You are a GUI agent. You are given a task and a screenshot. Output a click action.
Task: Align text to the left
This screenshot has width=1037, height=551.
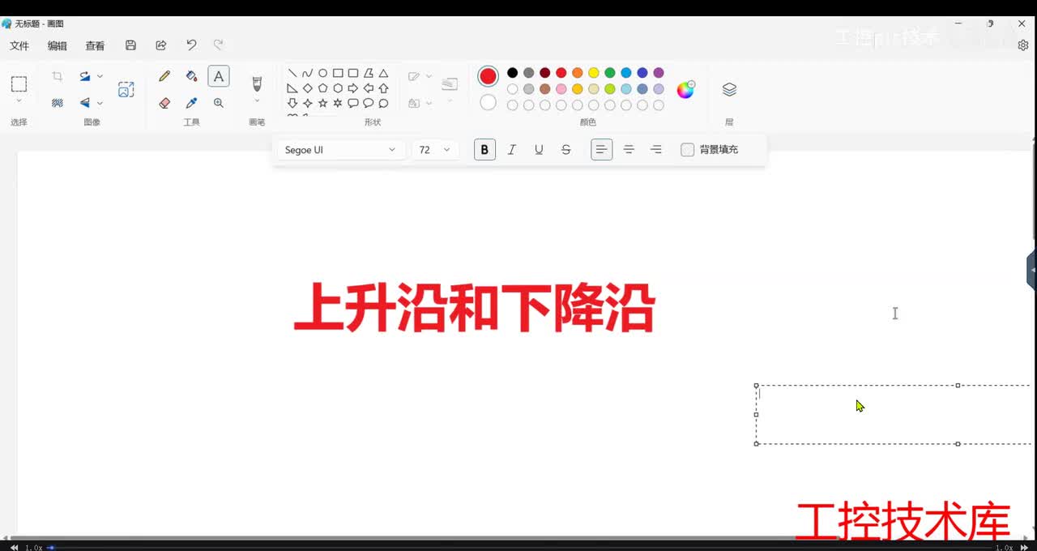(x=601, y=150)
